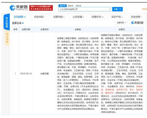Image resolution: width=147 pixels, height=118 pixels.
Task: Switch to the 官方信息 side tab
Action: click(7, 22)
